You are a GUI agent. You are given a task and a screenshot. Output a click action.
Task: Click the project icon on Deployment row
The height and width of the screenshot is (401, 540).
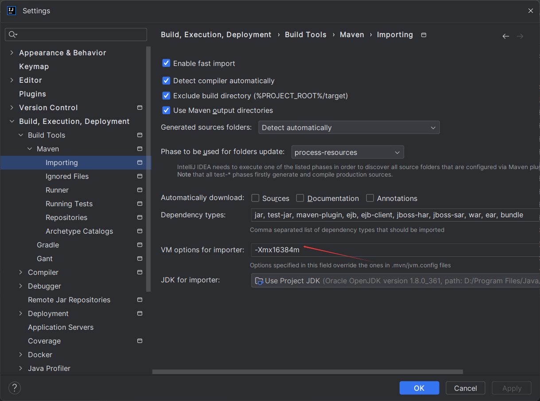pos(140,313)
